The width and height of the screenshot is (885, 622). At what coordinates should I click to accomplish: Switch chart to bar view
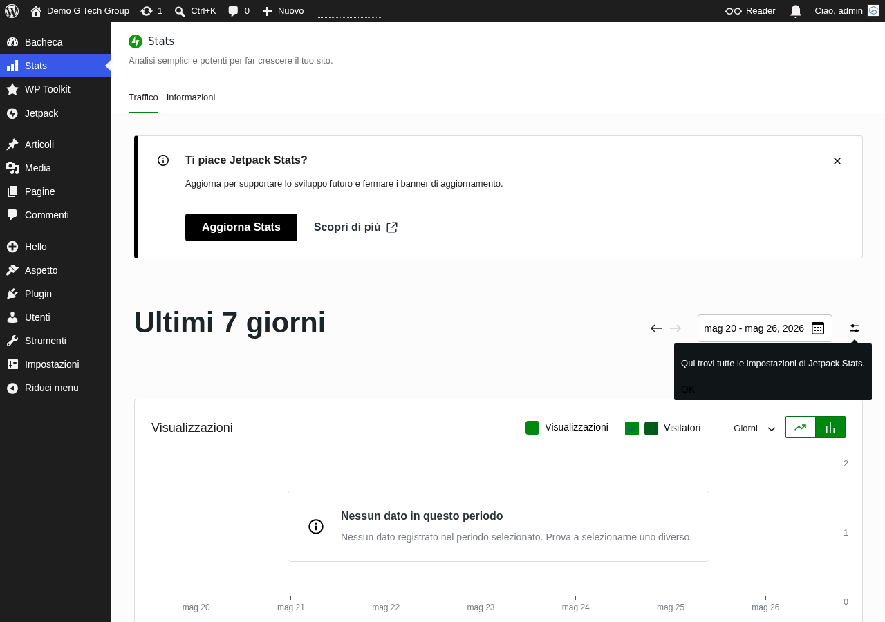pos(830,427)
